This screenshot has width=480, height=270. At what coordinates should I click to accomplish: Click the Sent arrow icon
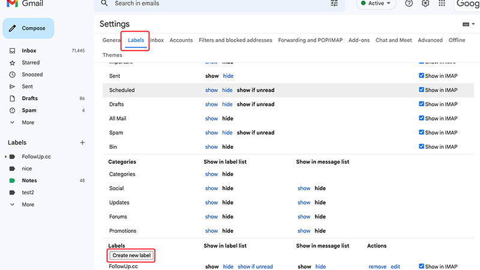point(12,86)
